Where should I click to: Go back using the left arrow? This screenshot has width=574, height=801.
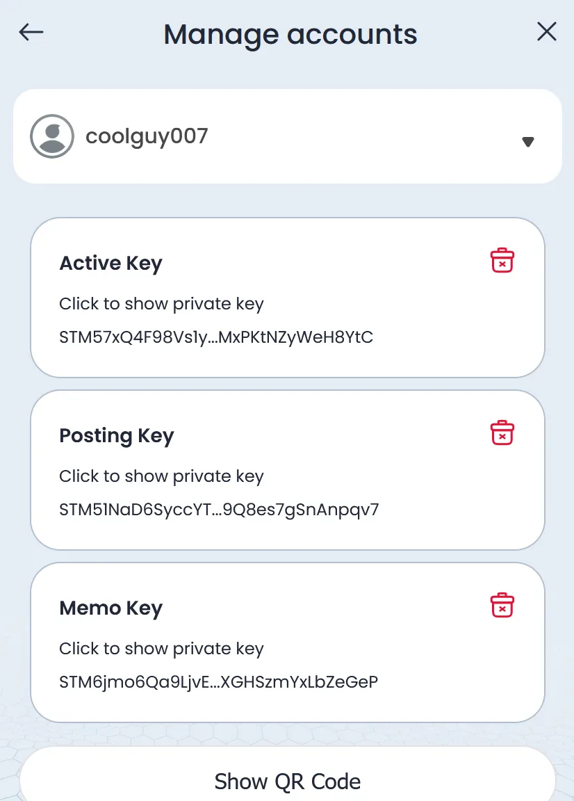31,32
